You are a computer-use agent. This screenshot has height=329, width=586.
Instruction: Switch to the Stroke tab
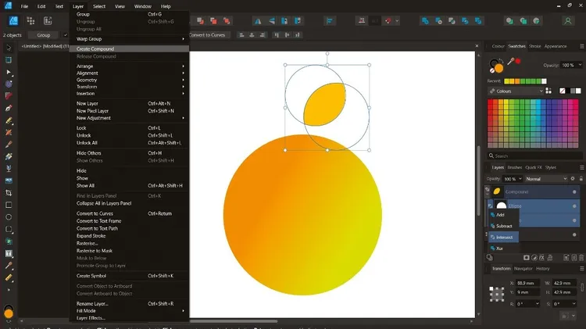[x=534, y=46]
